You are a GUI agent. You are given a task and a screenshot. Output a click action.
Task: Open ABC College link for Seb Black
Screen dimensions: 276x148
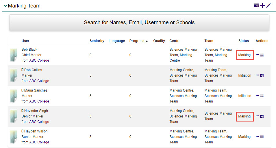tap(39, 60)
